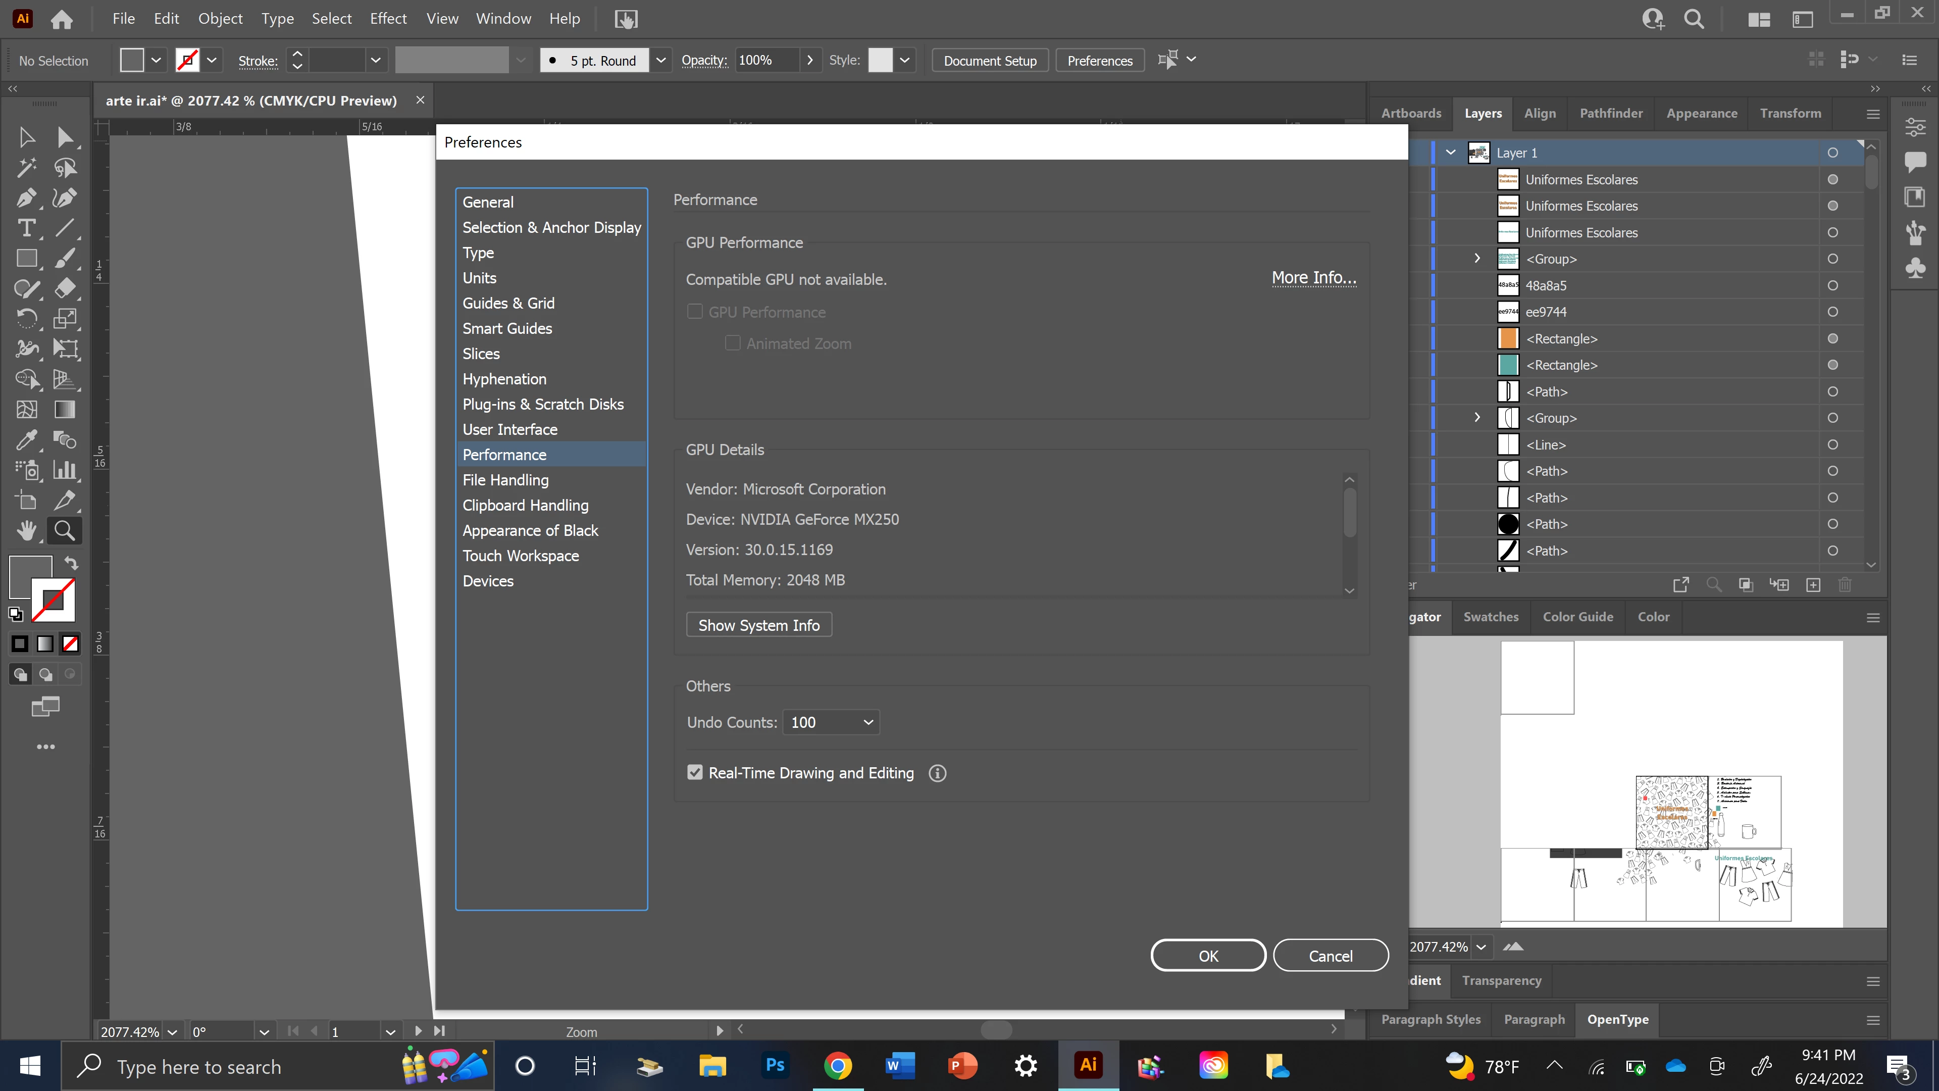Viewport: 1939px width, 1091px height.
Task: Select the Zoom tool
Action: coord(65,531)
